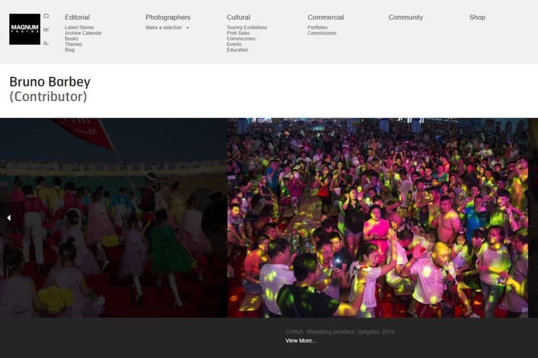Viewport: 538px width, 358px height.
Task: Click View More below the photo caption
Action: (301, 341)
